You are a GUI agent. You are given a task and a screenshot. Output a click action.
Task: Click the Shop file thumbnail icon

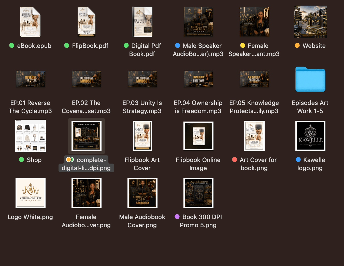click(31, 136)
